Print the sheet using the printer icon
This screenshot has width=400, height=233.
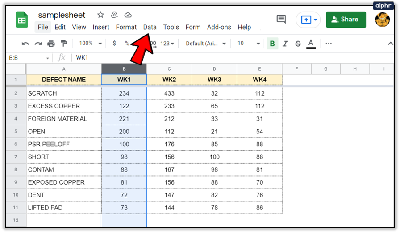(x=51, y=44)
